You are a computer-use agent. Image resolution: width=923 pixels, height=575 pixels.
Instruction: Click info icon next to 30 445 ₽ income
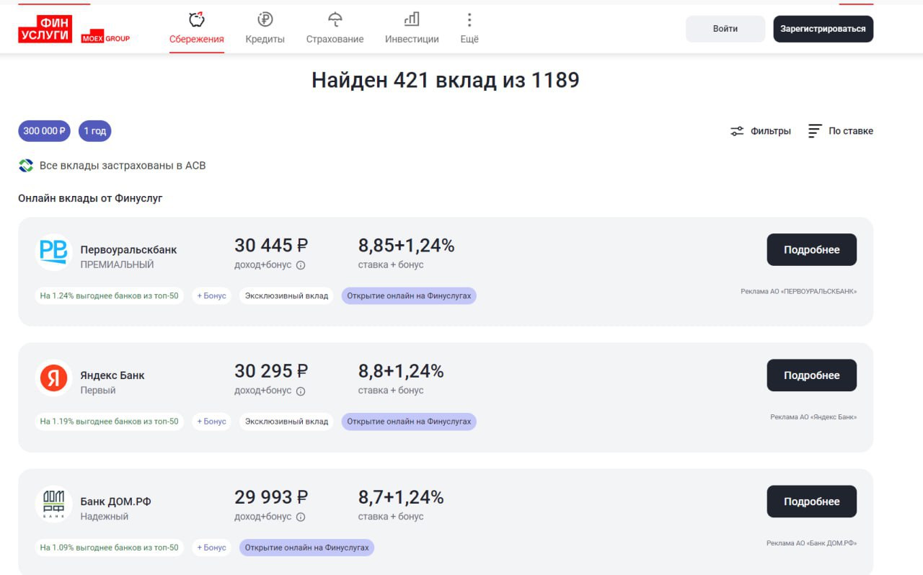(x=301, y=265)
